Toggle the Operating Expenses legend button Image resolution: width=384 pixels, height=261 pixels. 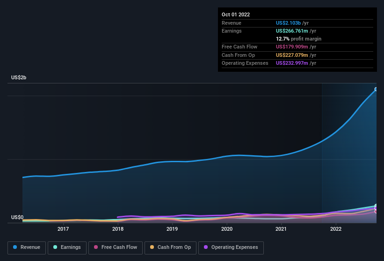(x=231, y=248)
